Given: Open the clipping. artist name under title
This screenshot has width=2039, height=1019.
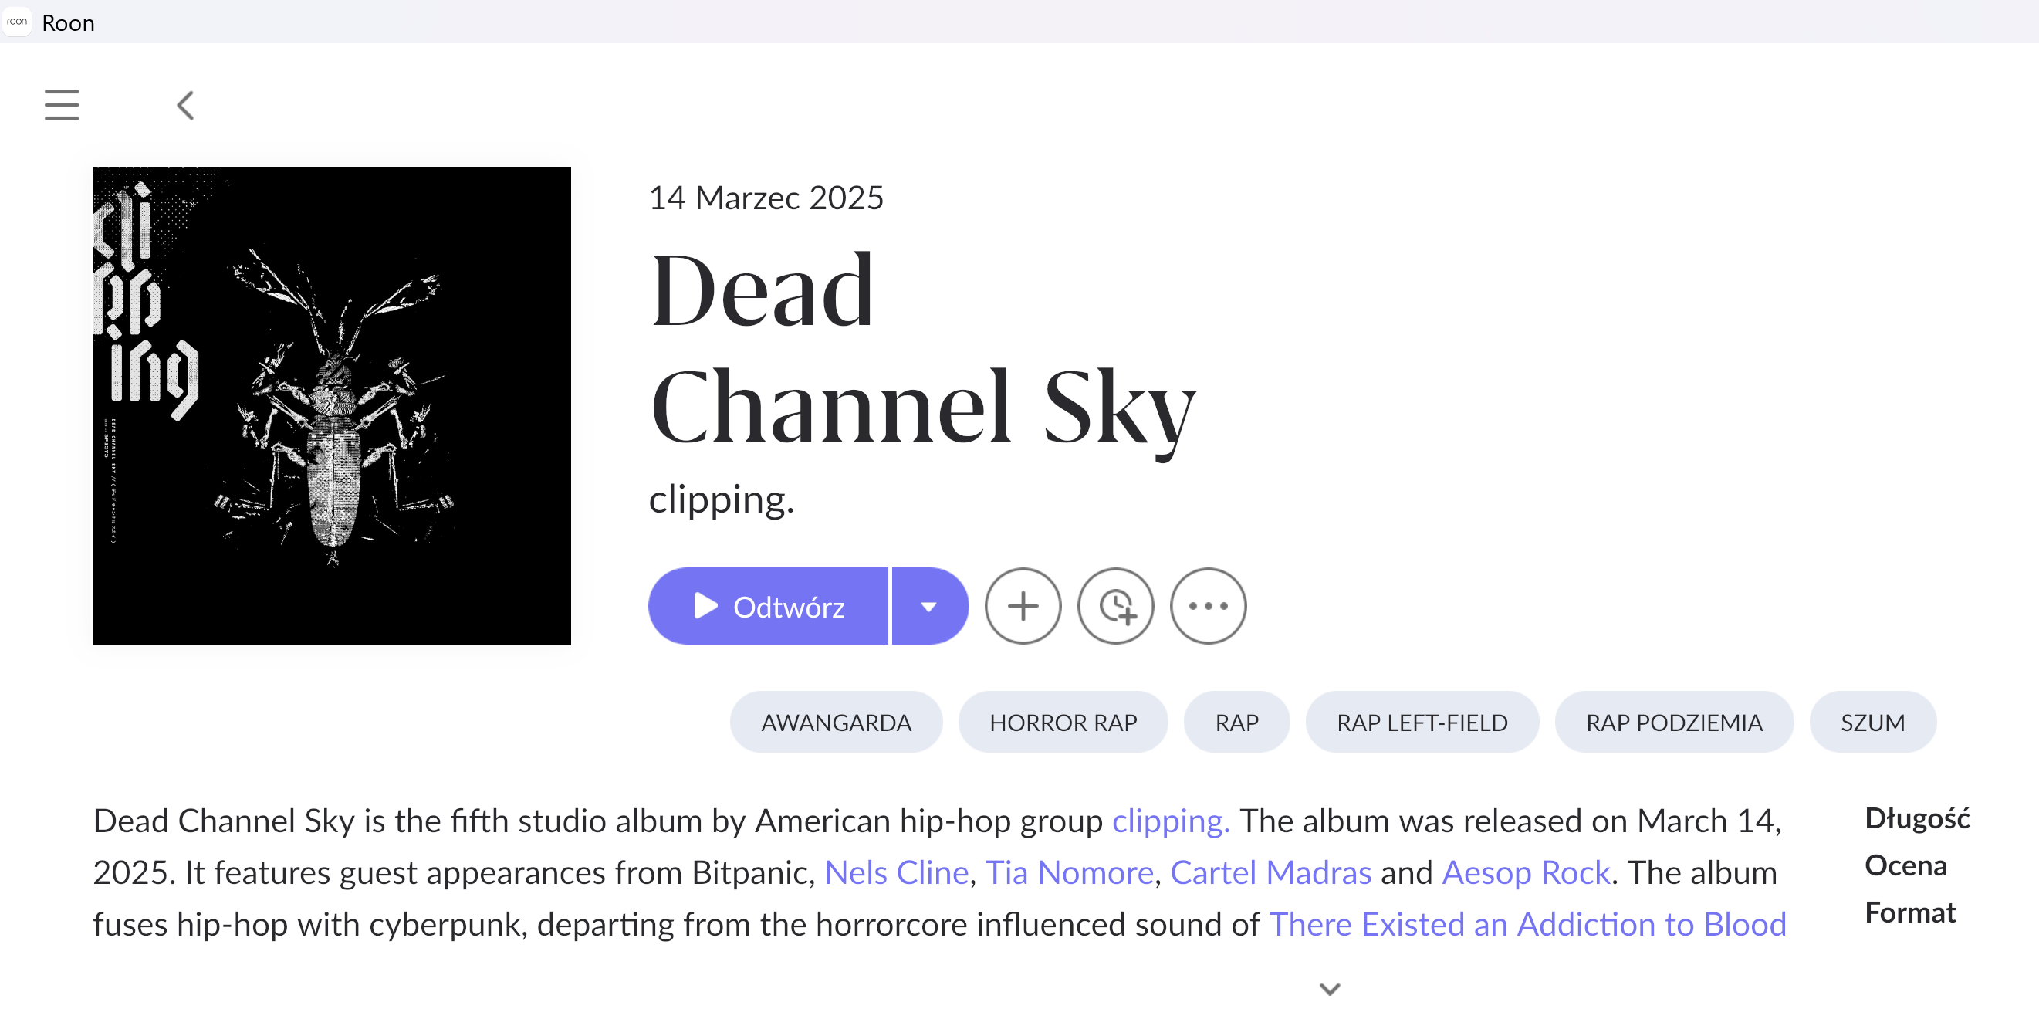Looking at the screenshot, I should tap(720, 499).
